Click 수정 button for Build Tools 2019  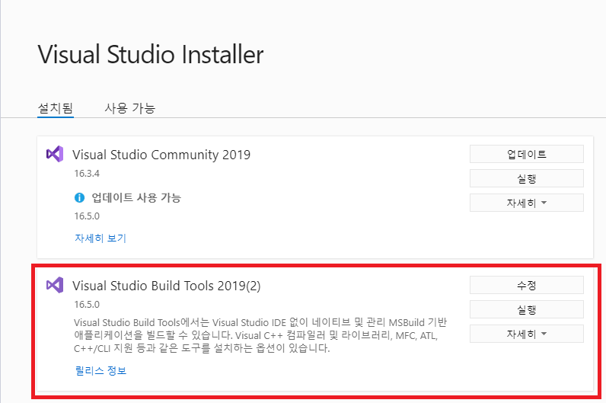tap(526, 286)
